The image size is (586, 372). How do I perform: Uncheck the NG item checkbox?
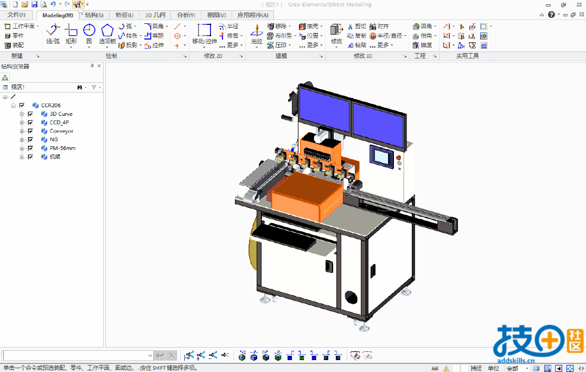click(x=30, y=140)
